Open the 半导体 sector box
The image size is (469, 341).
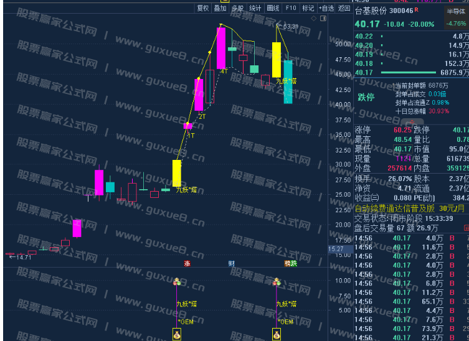click(x=456, y=18)
